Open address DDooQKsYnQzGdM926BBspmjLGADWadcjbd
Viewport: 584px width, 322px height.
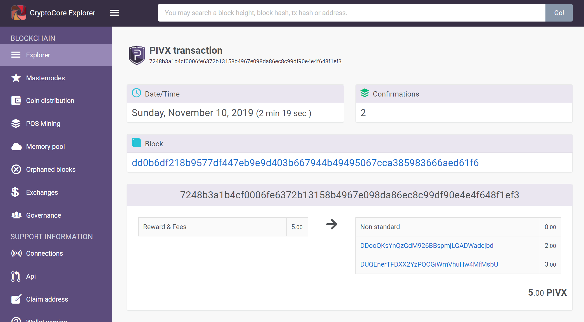click(x=427, y=246)
